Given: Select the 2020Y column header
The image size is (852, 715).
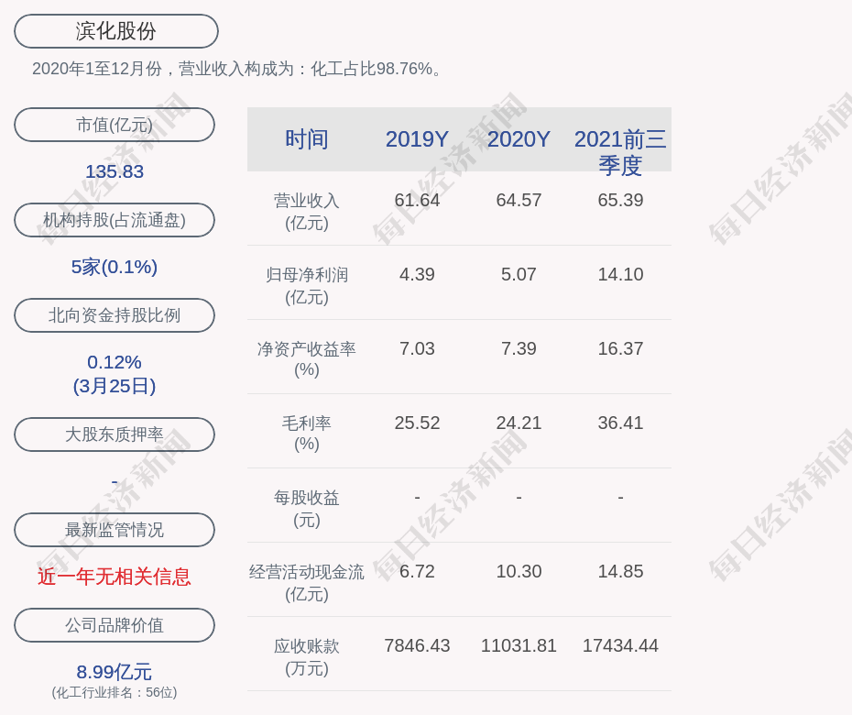Looking at the screenshot, I should pos(519,139).
